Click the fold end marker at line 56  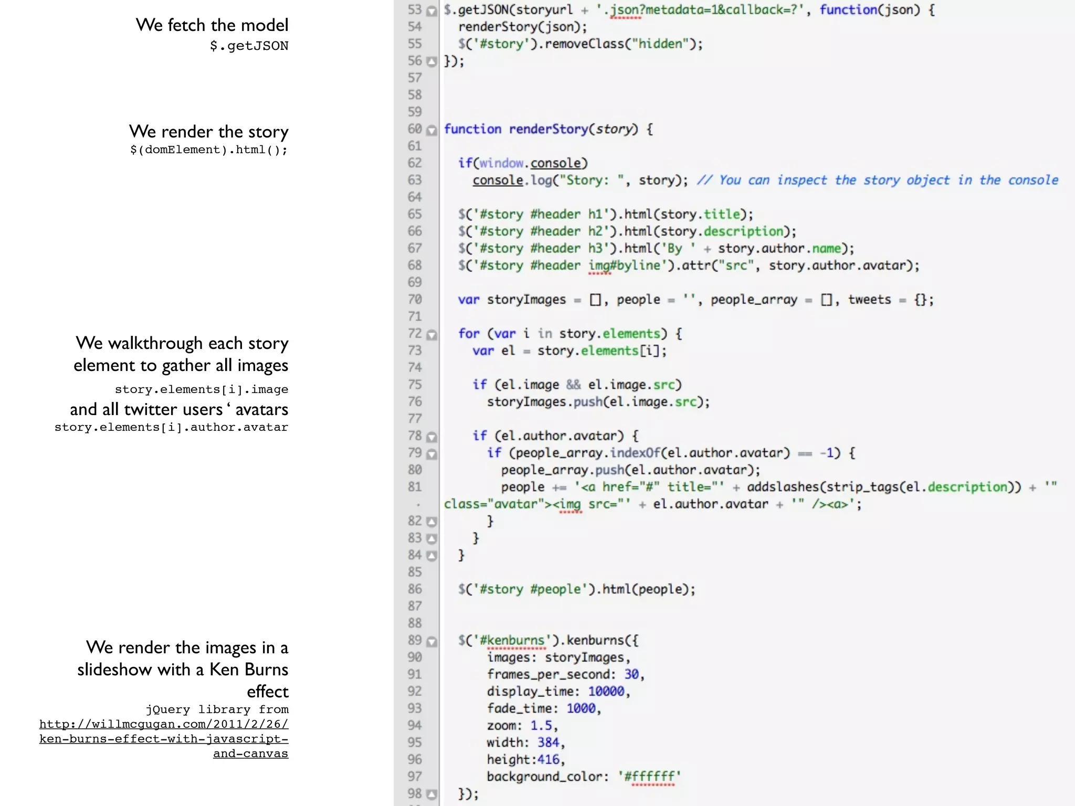tap(431, 61)
